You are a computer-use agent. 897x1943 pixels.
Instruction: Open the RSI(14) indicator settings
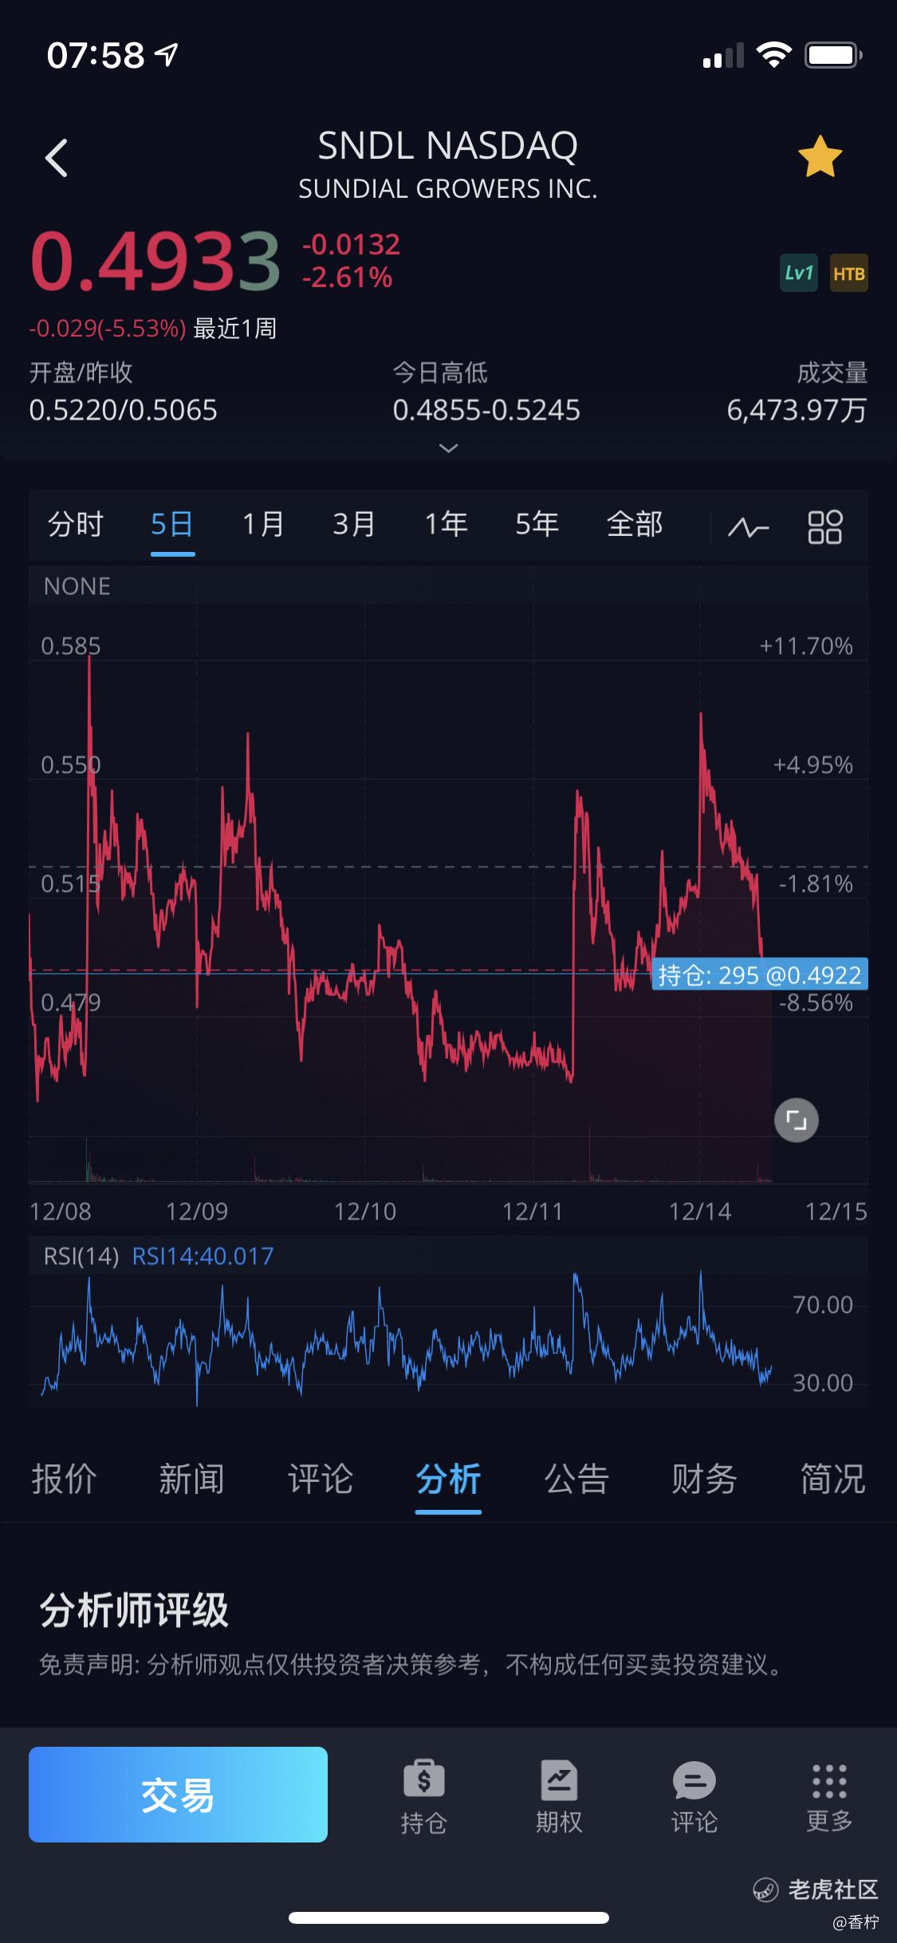click(x=81, y=1256)
